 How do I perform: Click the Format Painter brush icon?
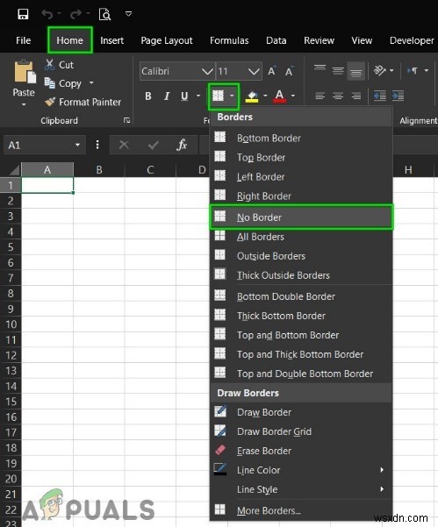tap(50, 102)
